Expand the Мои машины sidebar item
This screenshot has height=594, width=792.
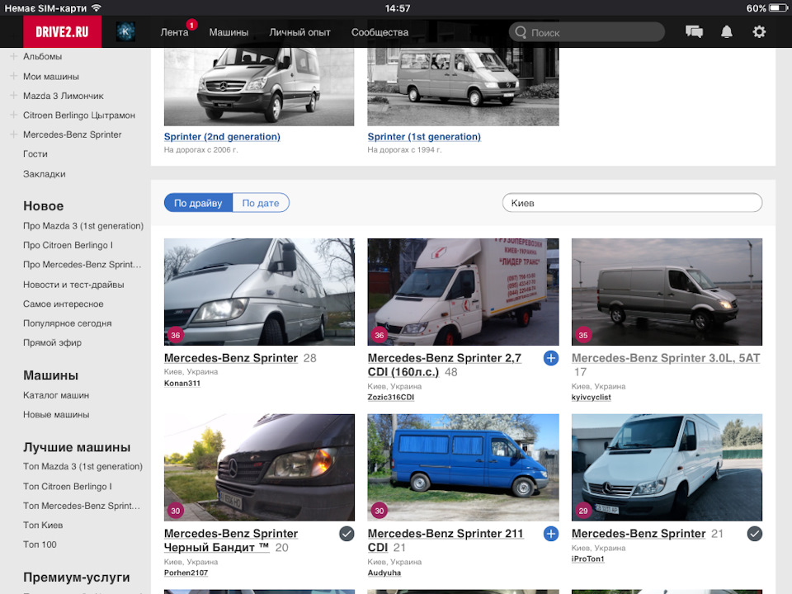pos(14,76)
